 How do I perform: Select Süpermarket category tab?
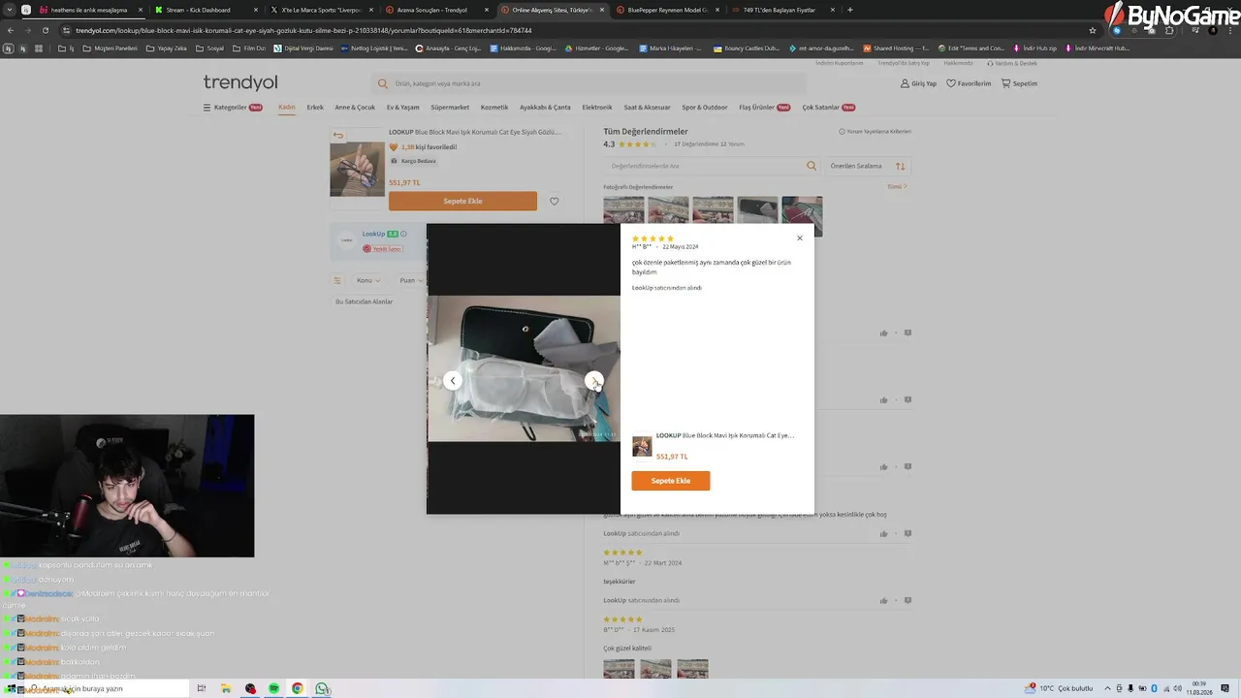(x=450, y=108)
